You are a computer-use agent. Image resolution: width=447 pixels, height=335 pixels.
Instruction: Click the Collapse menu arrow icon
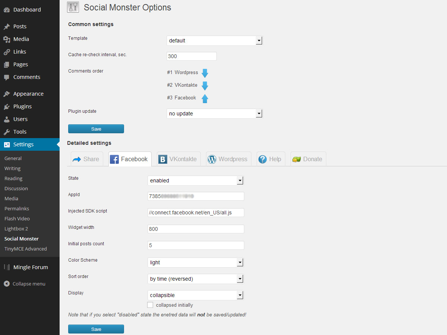coord(7,284)
